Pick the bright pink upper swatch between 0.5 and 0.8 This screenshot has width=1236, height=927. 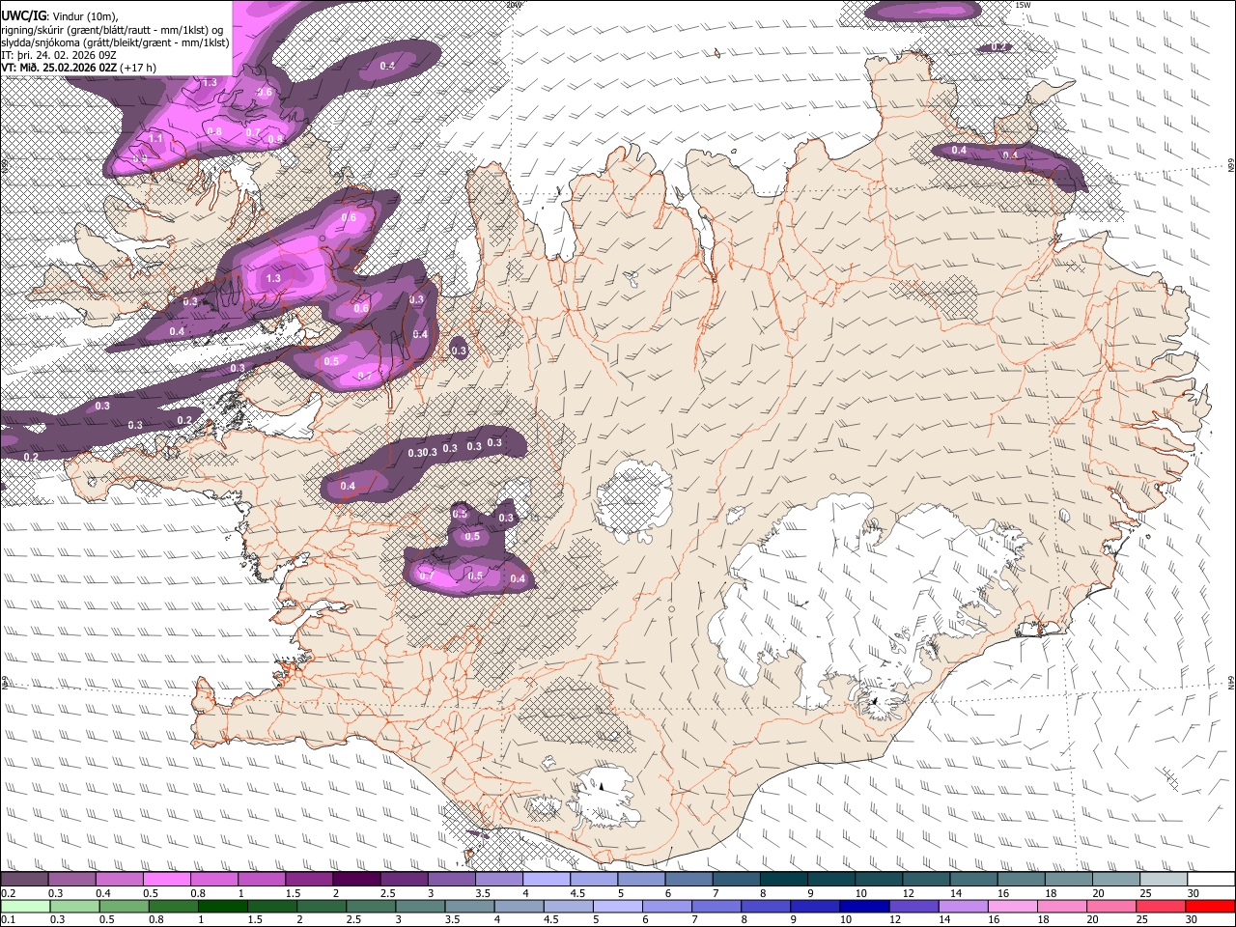pyautogui.click(x=166, y=880)
